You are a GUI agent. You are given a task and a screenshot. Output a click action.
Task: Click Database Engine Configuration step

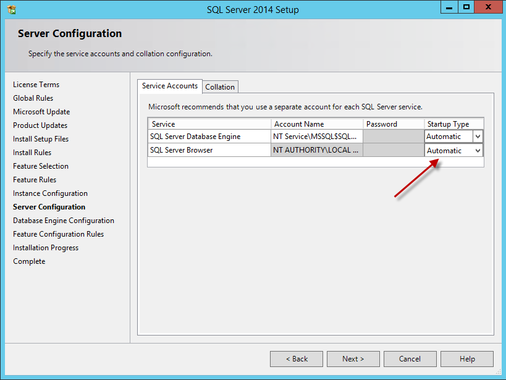[64, 221]
